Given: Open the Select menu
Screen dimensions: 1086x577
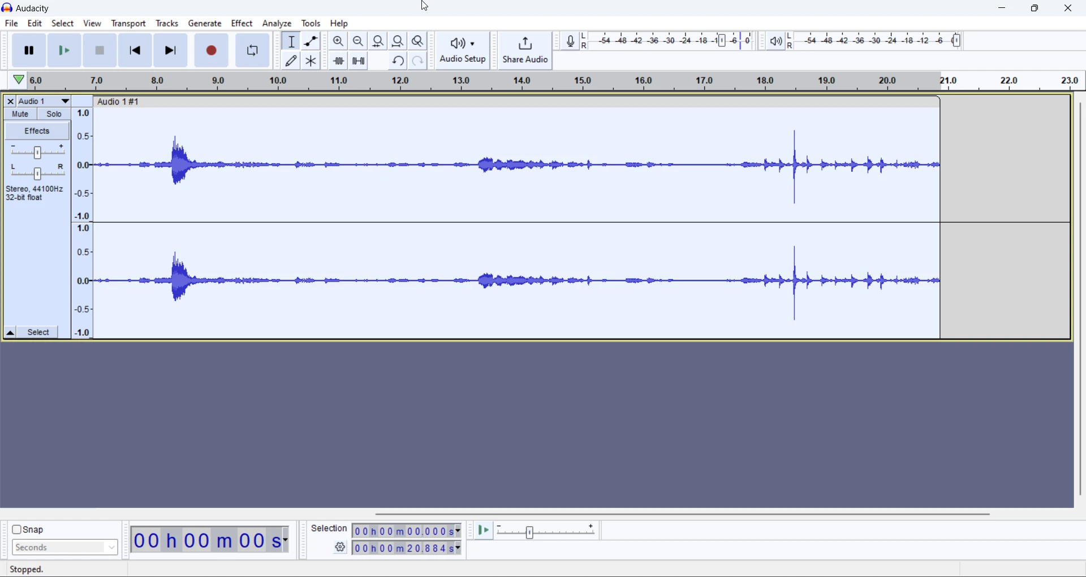Looking at the screenshot, I should [x=63, y=24].
